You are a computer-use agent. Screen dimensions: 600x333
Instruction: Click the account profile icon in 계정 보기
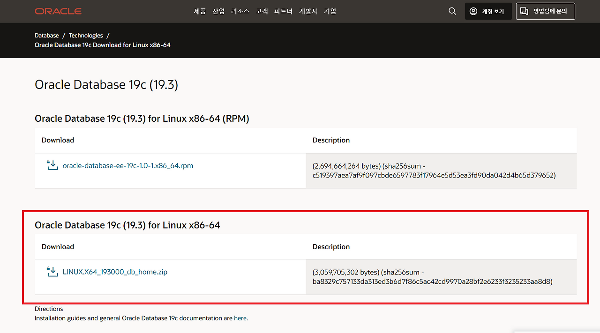click(x=473, y=11)
